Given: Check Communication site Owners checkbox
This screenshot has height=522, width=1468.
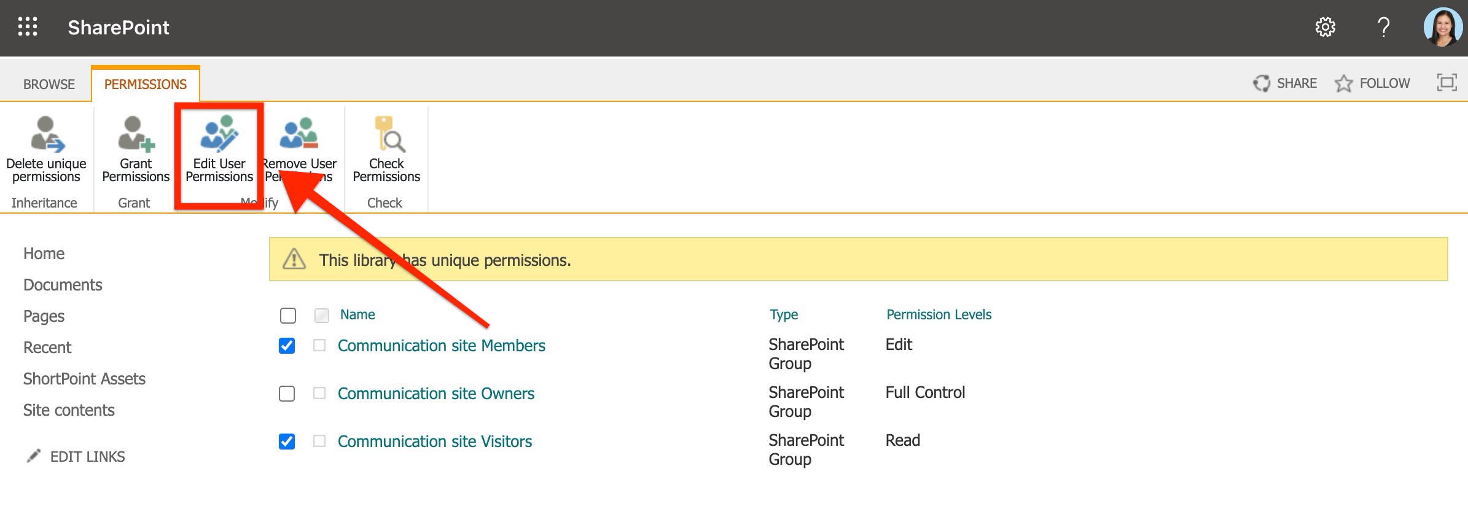Looking at the screenshot, I should [x=287, y=394].
